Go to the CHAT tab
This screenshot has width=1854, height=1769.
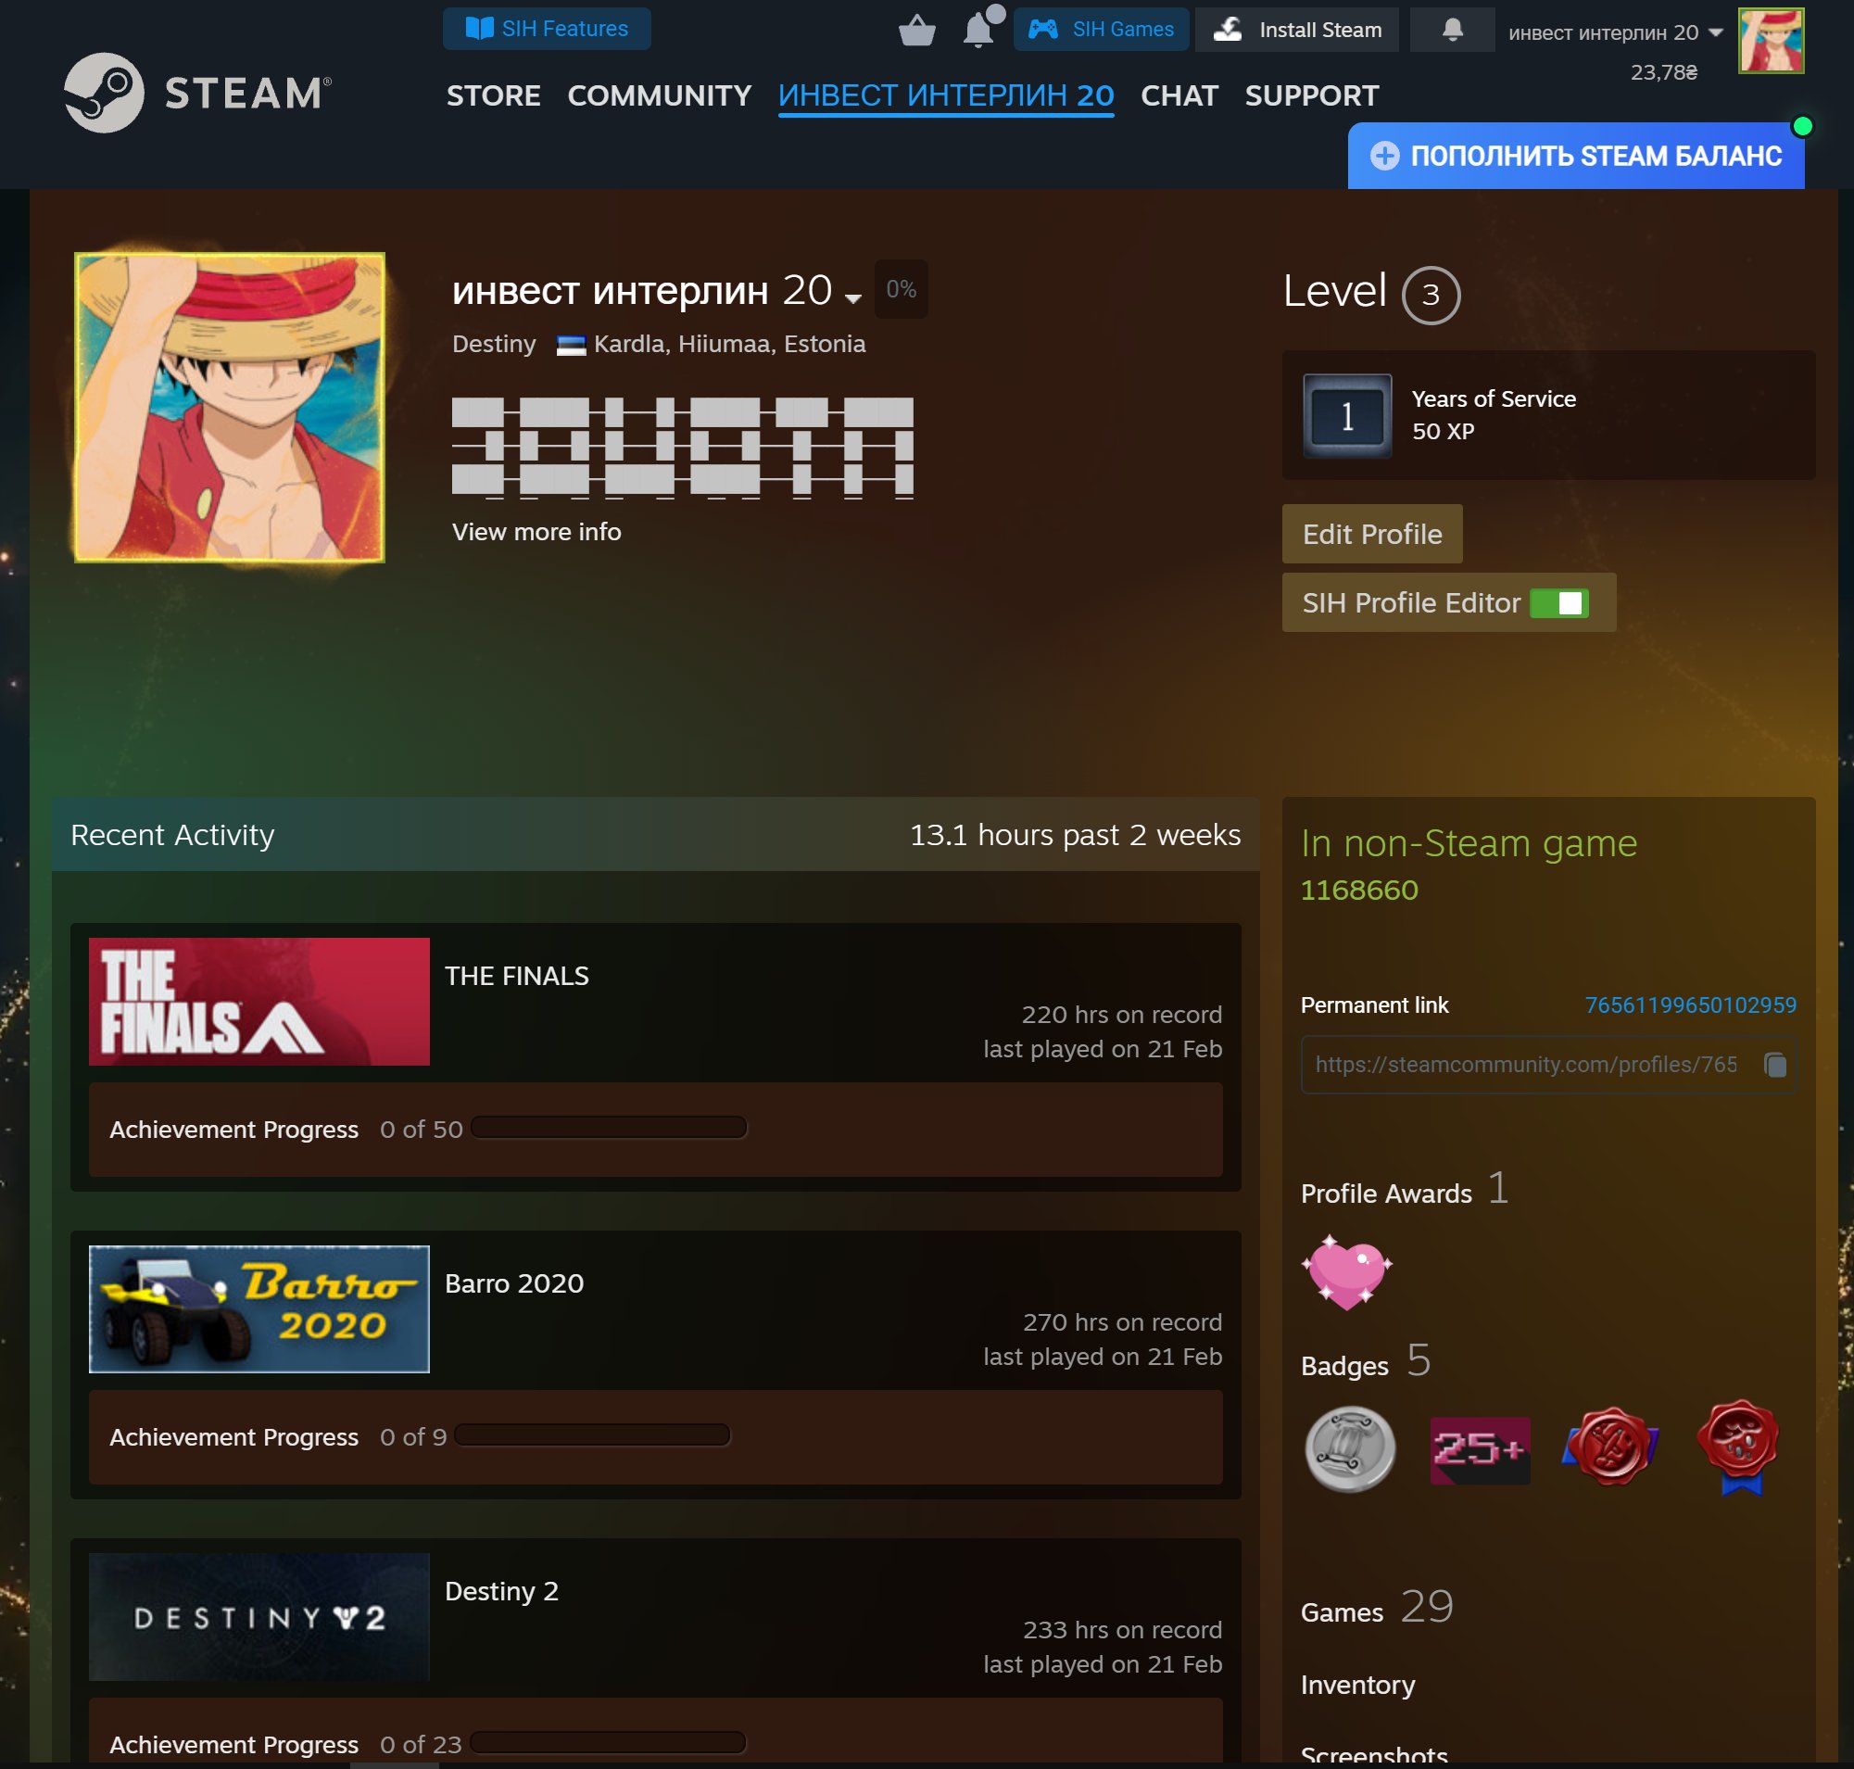[x=1179, y=95]
